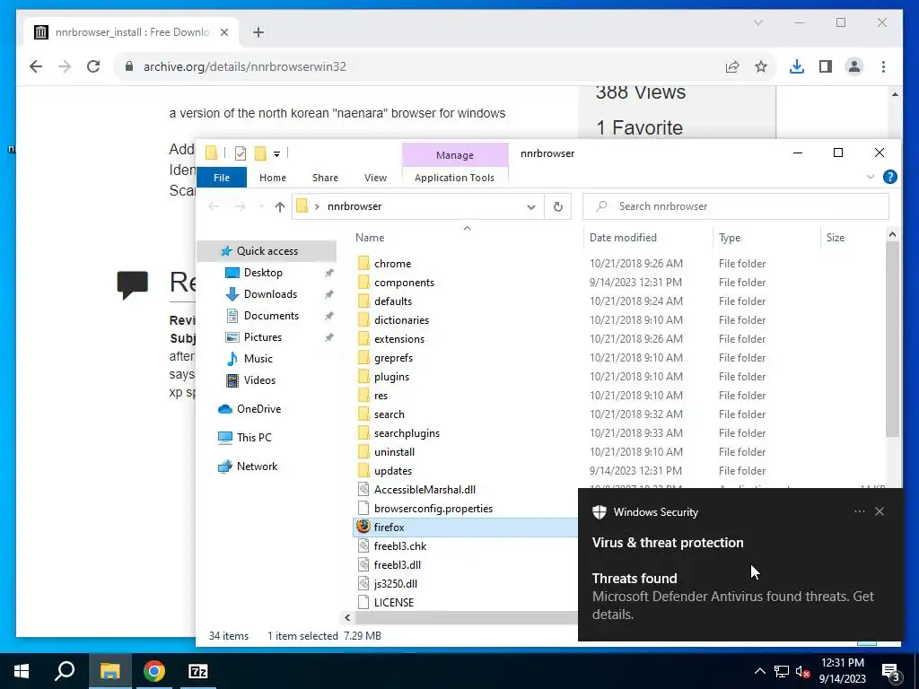Select the LICENSE file
Image resolution: width=919 pixels, height=689 pixels.
pyautogui.click(x=393, y=603)
